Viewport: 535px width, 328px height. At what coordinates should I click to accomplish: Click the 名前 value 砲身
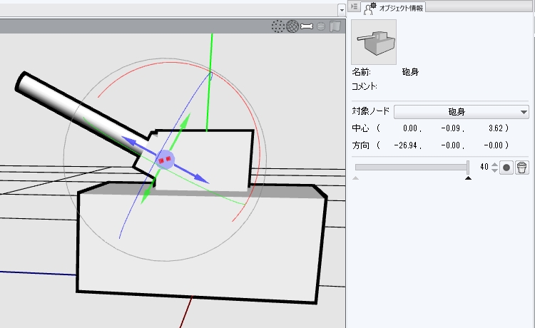[x=410, y=72]
